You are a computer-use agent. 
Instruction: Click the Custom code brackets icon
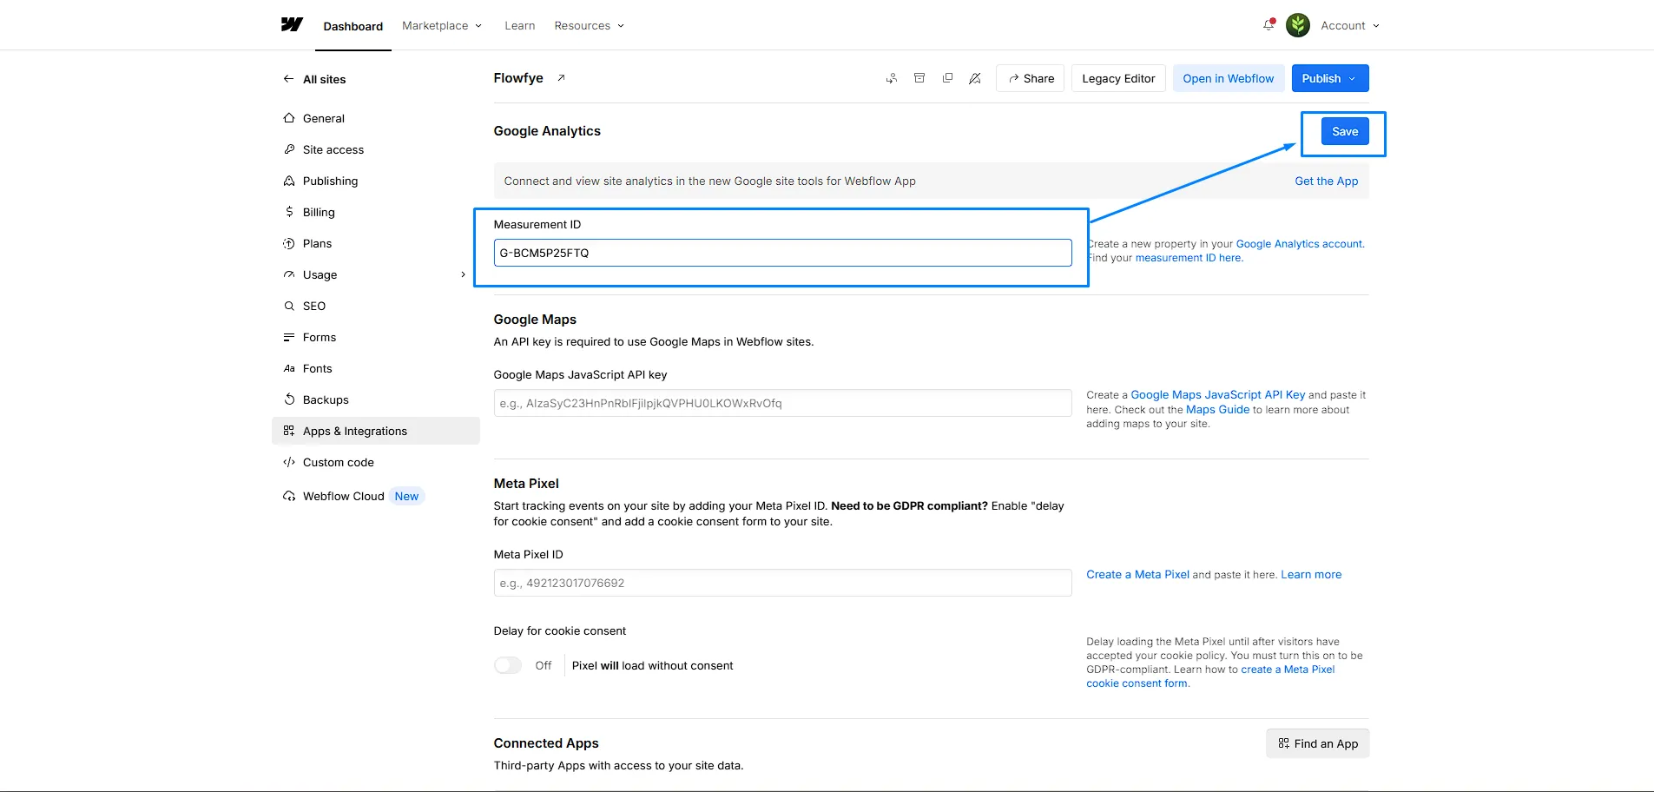289,462
